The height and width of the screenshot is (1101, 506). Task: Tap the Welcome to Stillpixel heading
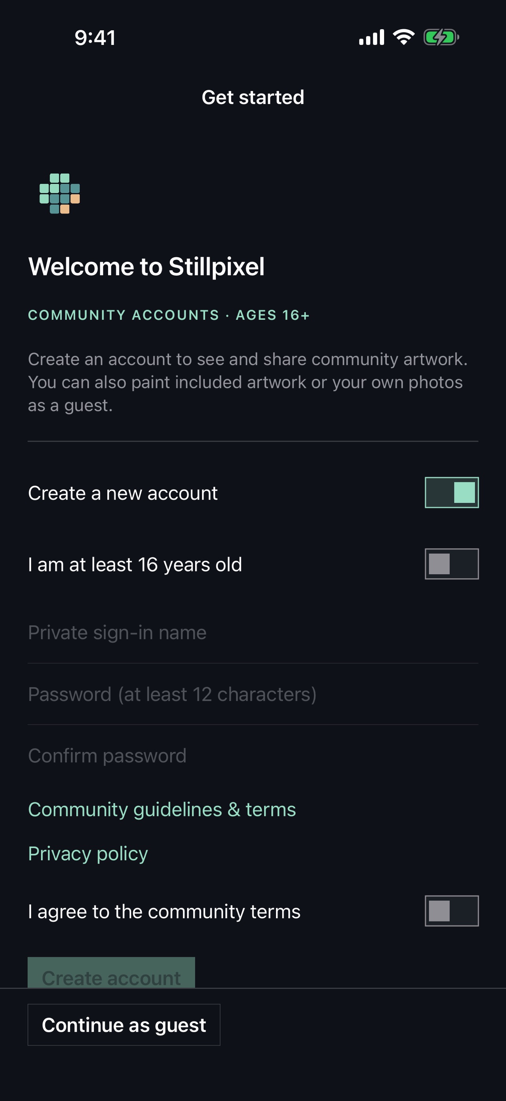pyautogui.click(x=146, y=267)
